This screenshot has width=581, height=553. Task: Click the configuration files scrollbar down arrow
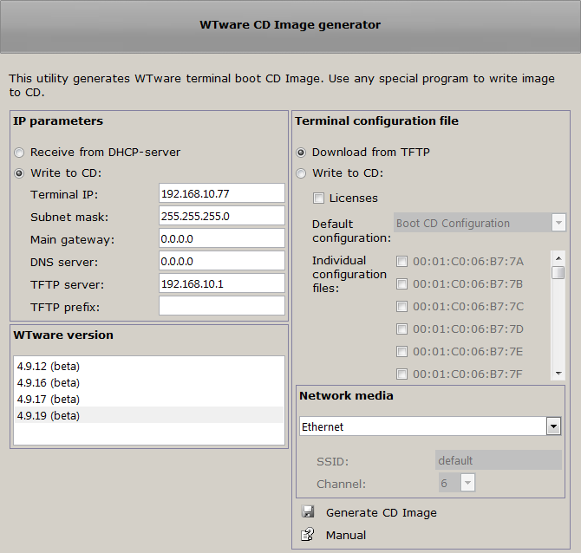pos(558,374)
